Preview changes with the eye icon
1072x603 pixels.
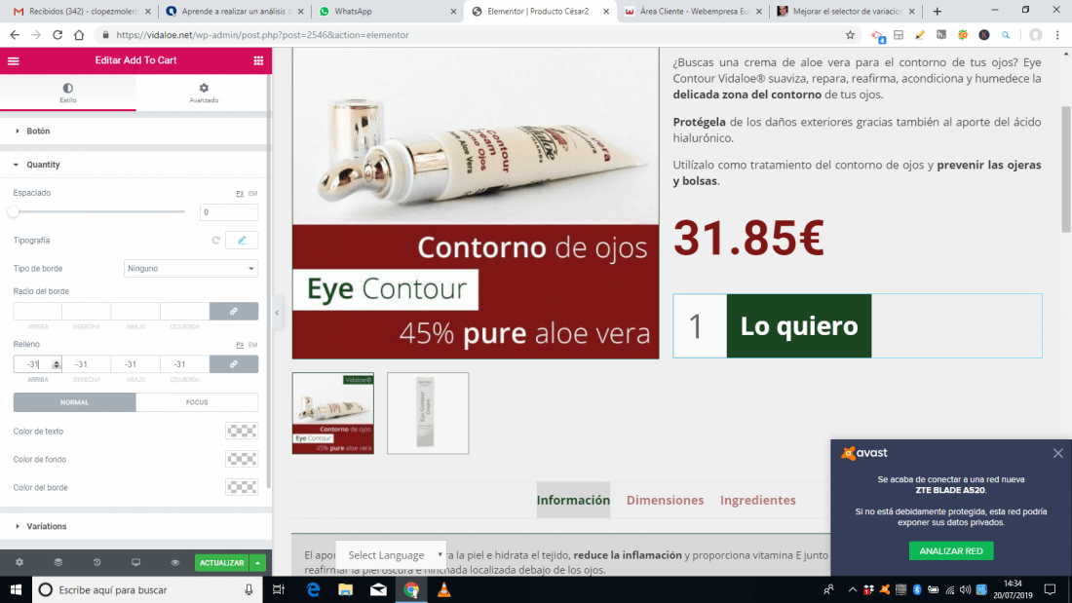point(175,563)
